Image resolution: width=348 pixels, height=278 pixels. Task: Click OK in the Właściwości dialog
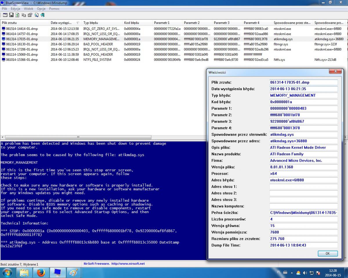pos(328,253)
